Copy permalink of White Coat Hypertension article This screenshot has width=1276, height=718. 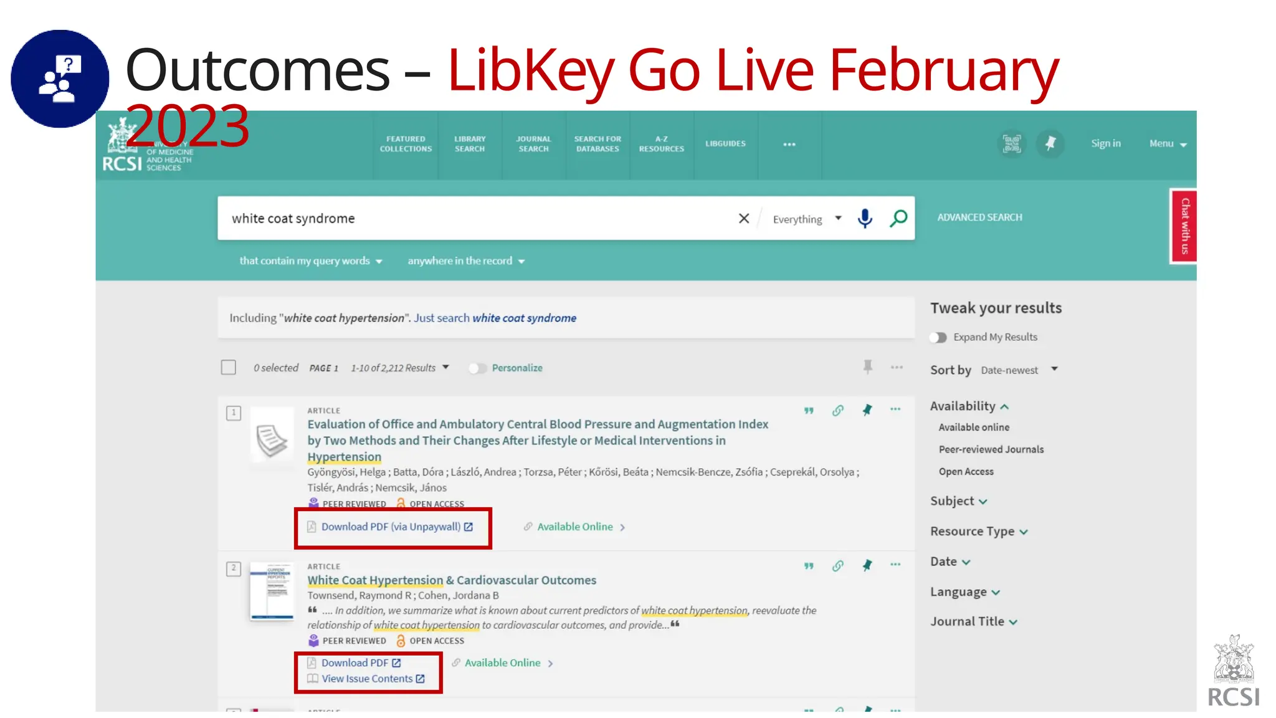click(838, 566)
